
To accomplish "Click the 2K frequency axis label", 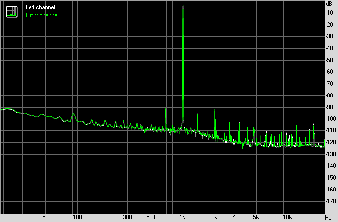I will [215, 217].
